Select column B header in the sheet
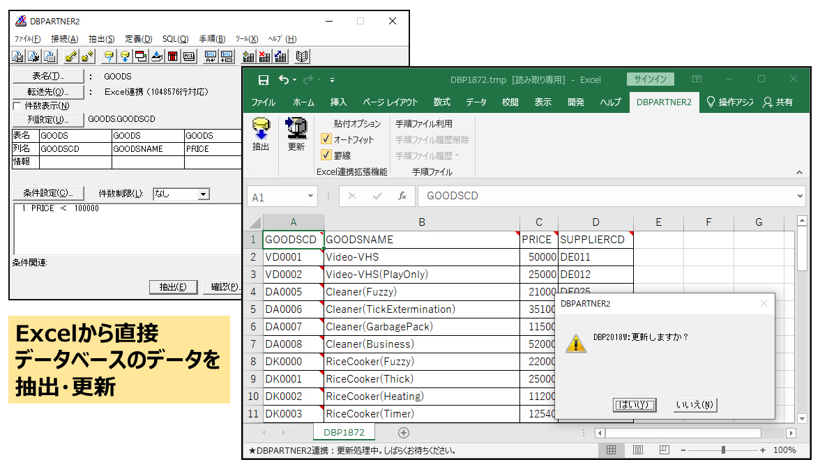 (421, 222)
